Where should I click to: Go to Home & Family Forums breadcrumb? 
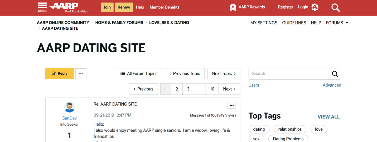119,23
